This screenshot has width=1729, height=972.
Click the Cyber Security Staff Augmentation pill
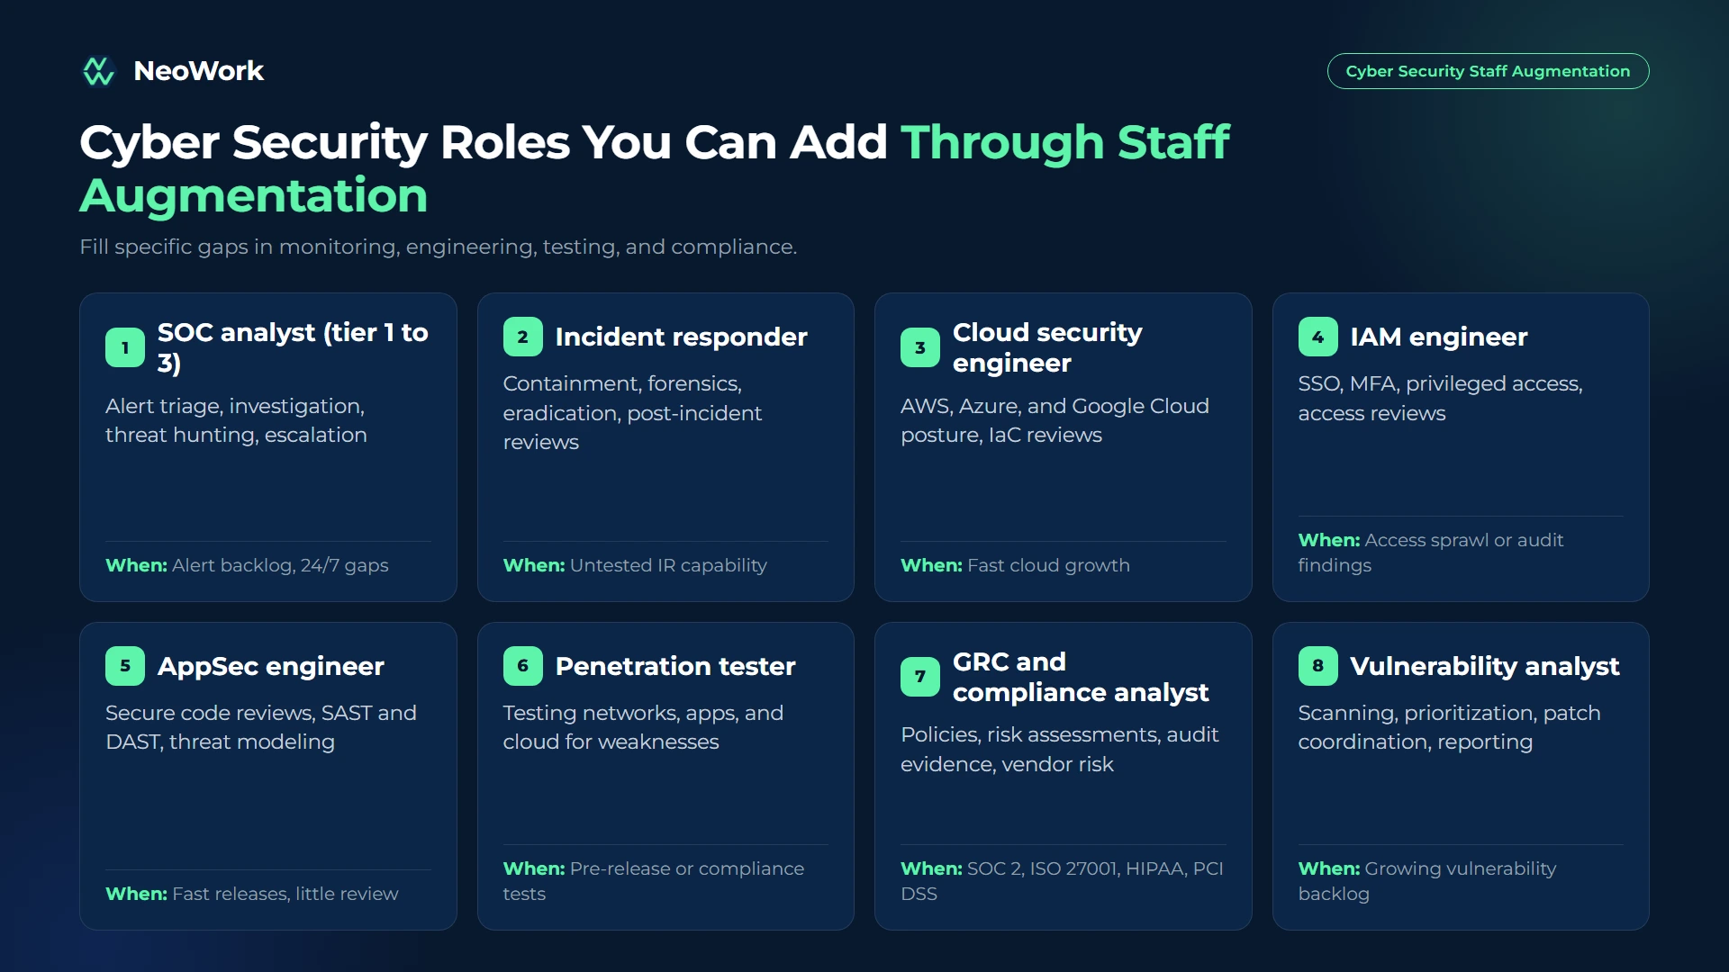click(x=1488, y=71)
